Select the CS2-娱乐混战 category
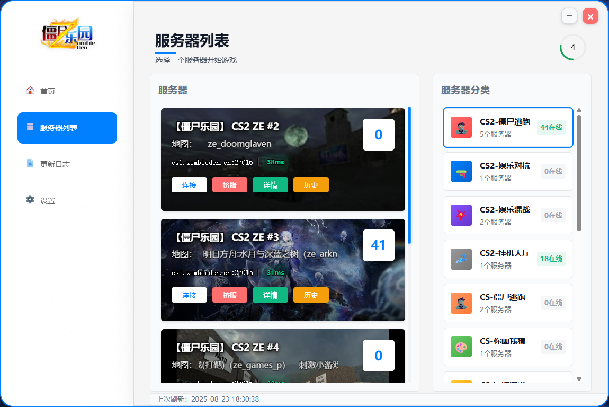Viewport: 609px width, 407px height. tap(508, 215)
